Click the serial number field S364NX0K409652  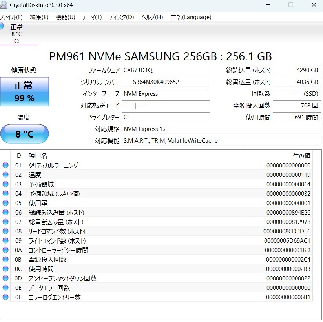(x=166, y=82)
